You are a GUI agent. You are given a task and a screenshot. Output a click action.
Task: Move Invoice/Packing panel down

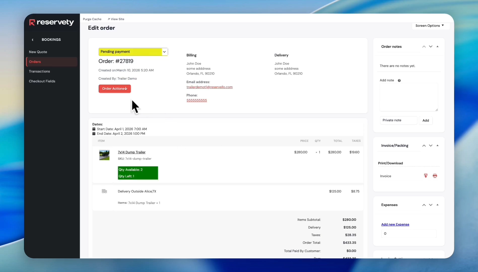pos(431,146)
